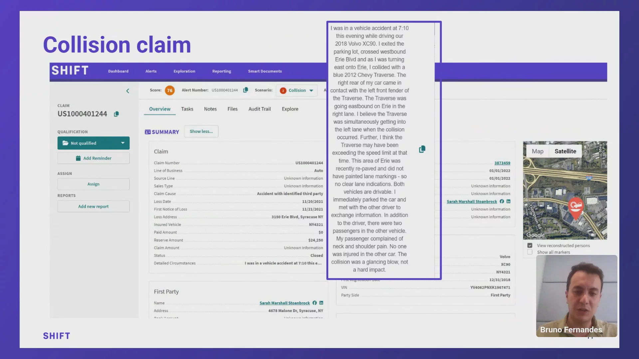639x359 pixels.
Task: Uncheck View reconstructed persons
Action: coord(530,245)
